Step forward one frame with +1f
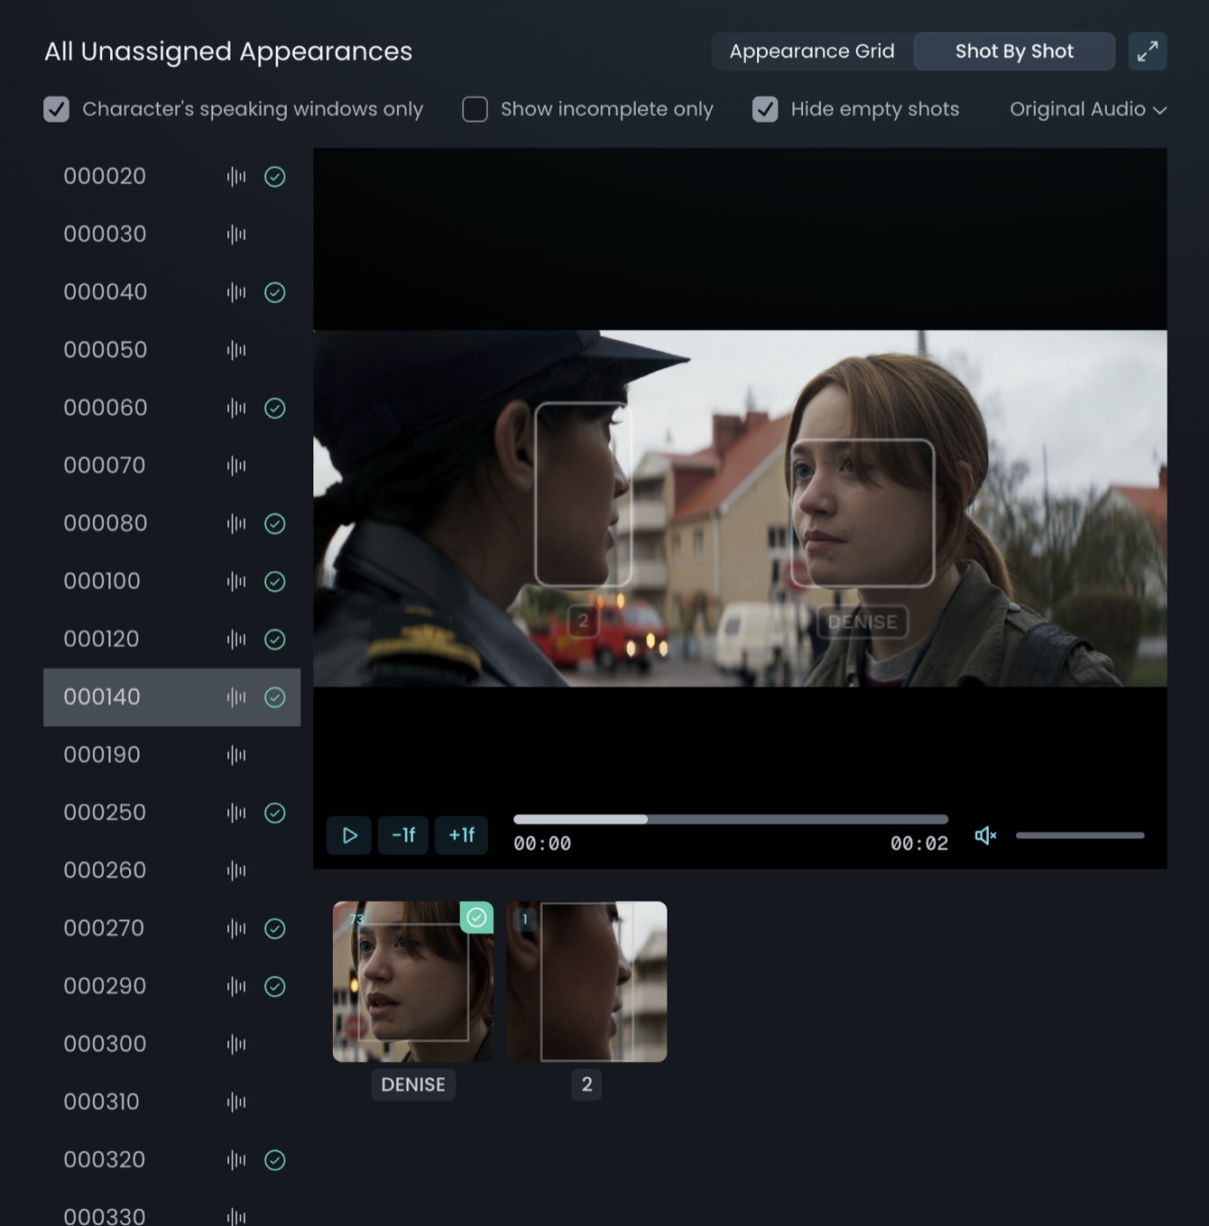The height and width of the screenshot is (1226, 1209). pos(461,835)
